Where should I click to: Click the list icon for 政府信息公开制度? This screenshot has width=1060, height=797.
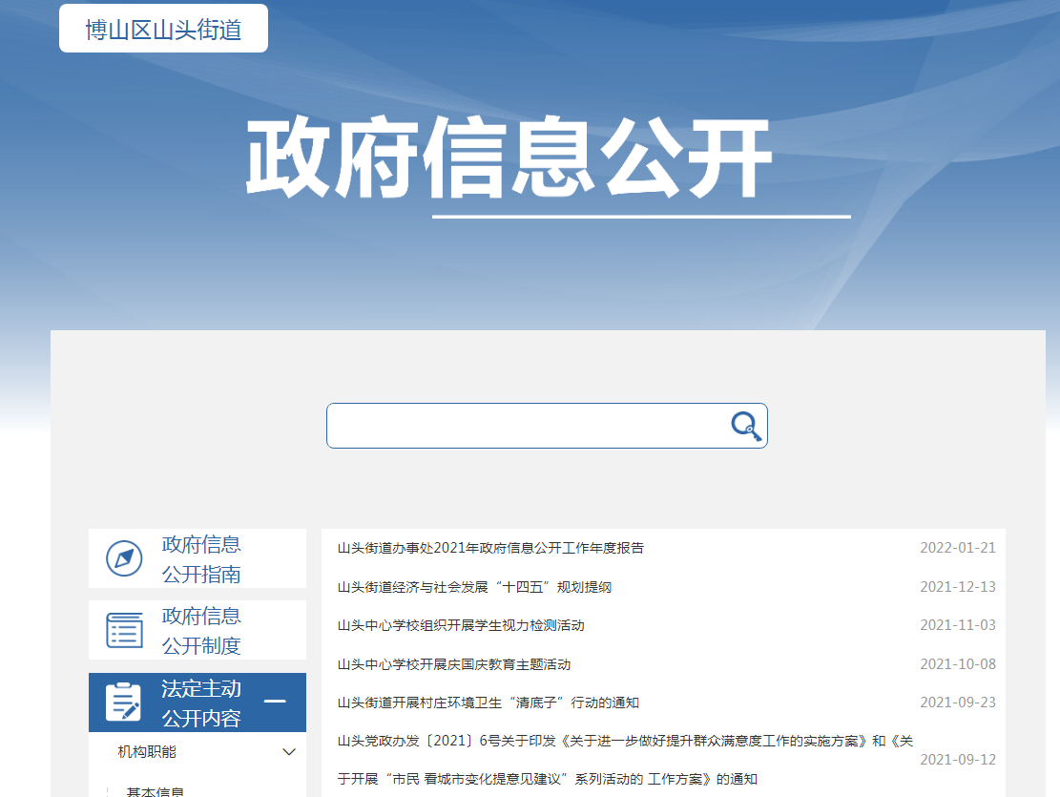[124, 630]
